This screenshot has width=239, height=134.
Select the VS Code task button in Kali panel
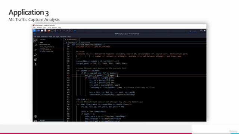pyautogui.click(x=75, y=31)
